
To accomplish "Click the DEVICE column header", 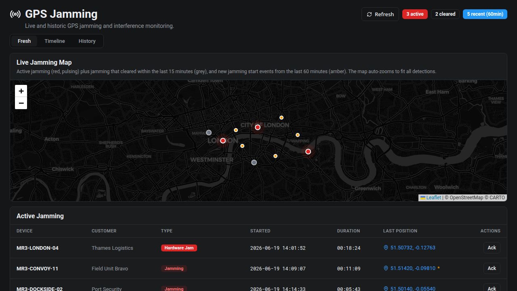I will pos(25,231).
